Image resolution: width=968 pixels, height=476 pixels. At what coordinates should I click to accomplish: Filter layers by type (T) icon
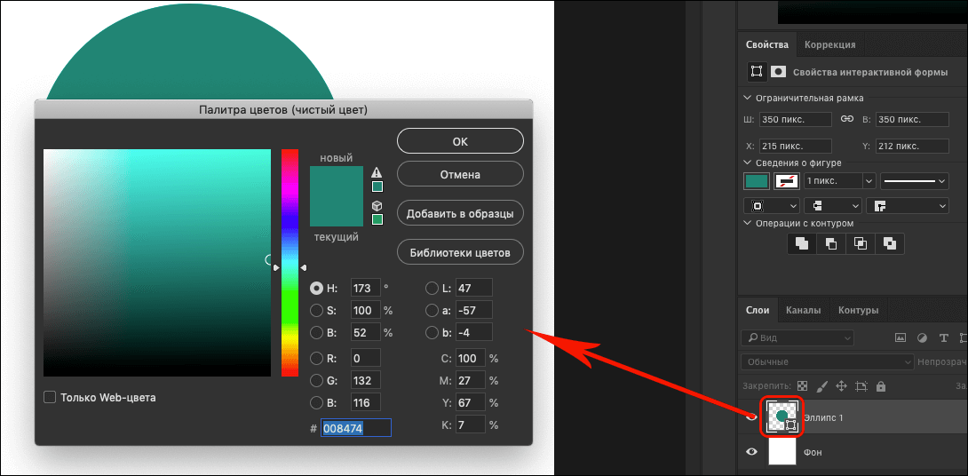point(942,337)
